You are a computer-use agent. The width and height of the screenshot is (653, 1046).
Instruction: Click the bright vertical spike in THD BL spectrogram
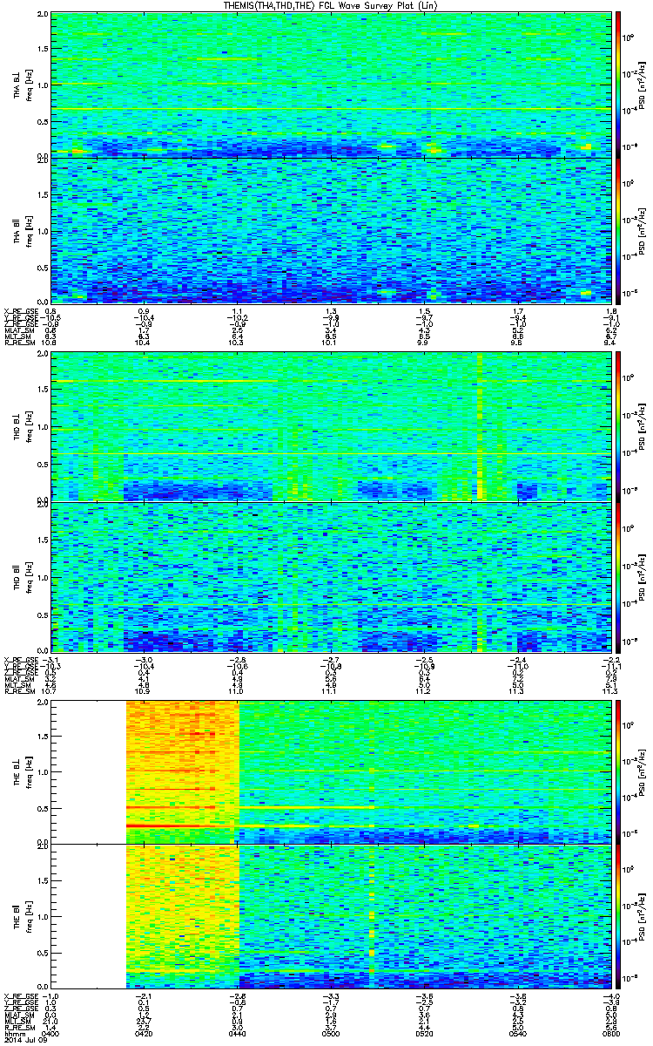pos(480,427)
